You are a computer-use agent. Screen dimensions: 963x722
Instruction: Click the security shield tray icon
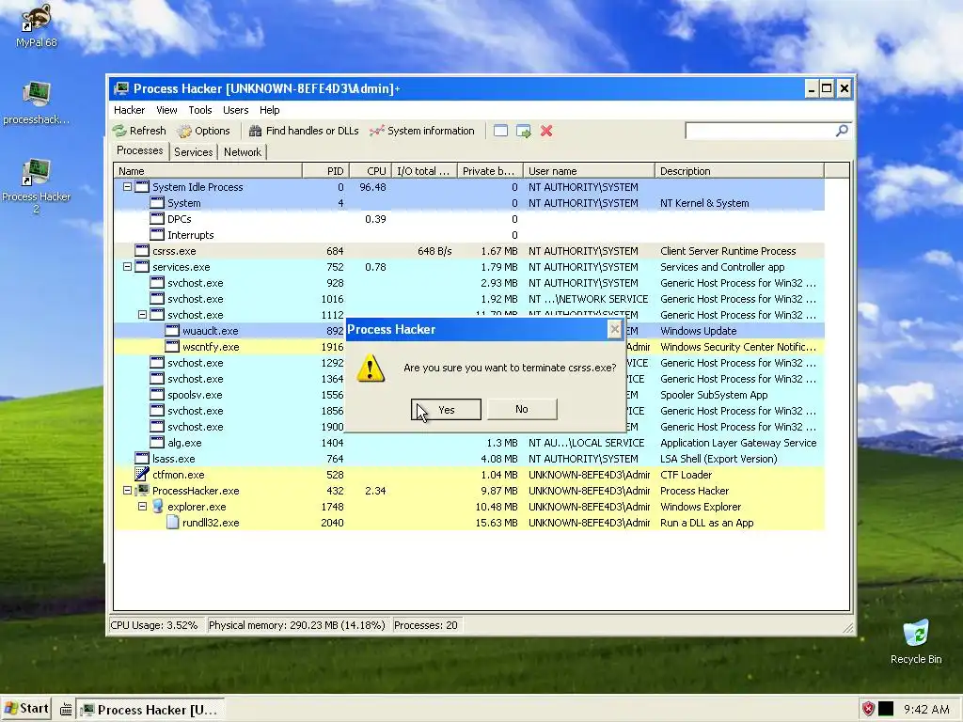pos(868,709)
